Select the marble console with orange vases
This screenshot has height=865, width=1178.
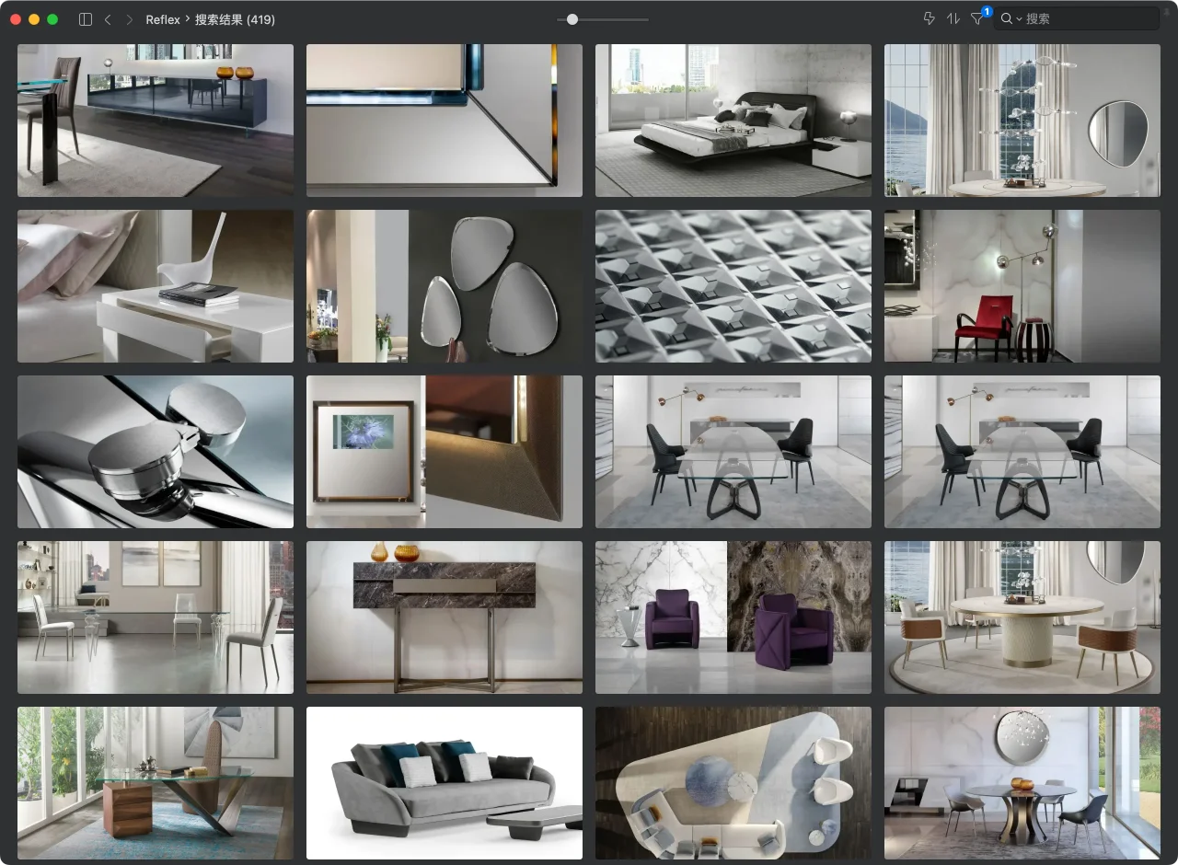point(445,617)
